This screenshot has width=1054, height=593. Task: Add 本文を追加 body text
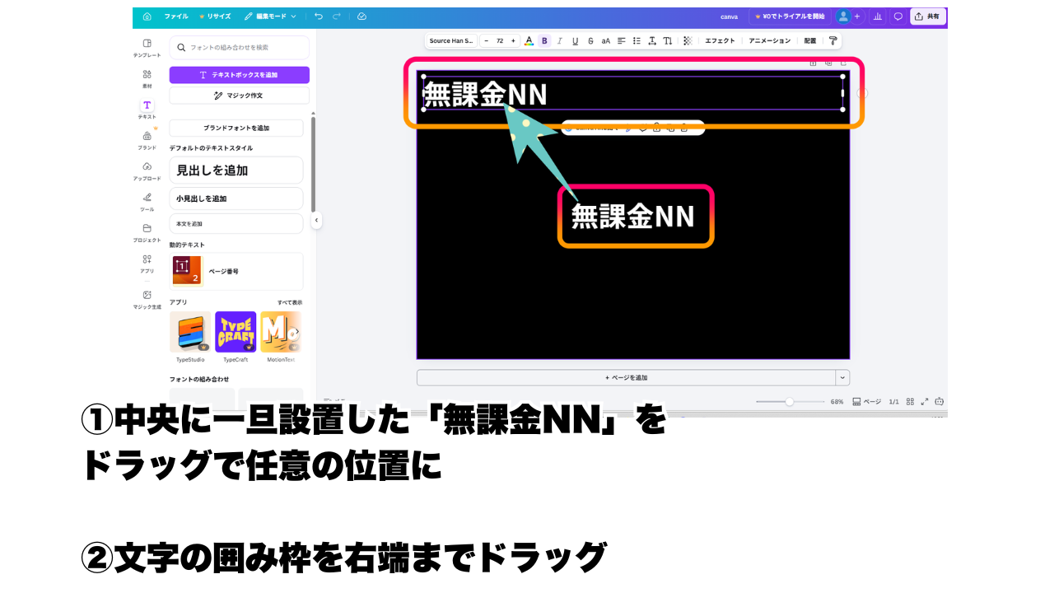pos(236,224)
